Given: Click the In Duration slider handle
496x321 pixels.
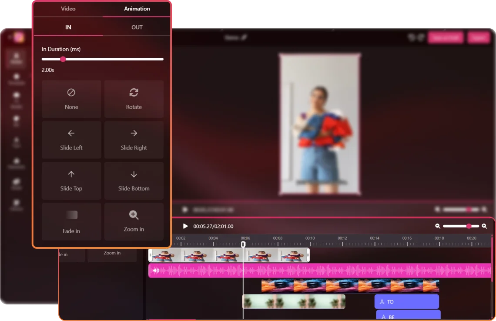Looking at the screenshot, I should [x=63, y=59].
